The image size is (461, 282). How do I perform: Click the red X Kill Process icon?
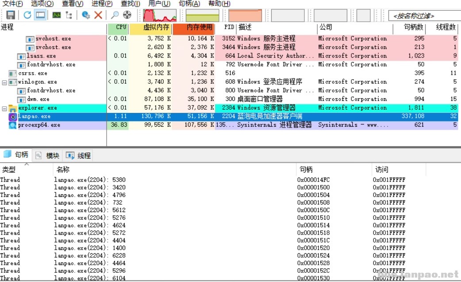(98, 15)
